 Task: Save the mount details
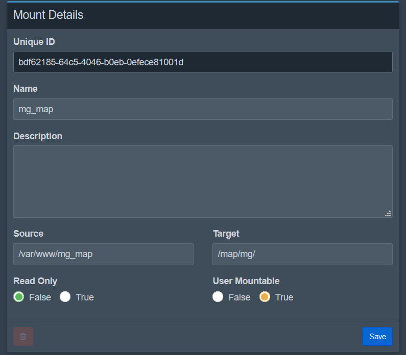(x=377, y=336)
